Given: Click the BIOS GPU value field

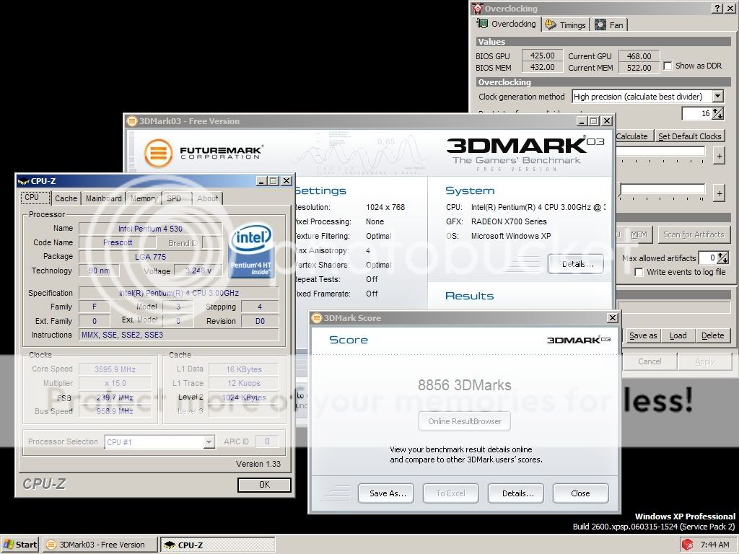Looking at the screenshot, I should (541, 56).
